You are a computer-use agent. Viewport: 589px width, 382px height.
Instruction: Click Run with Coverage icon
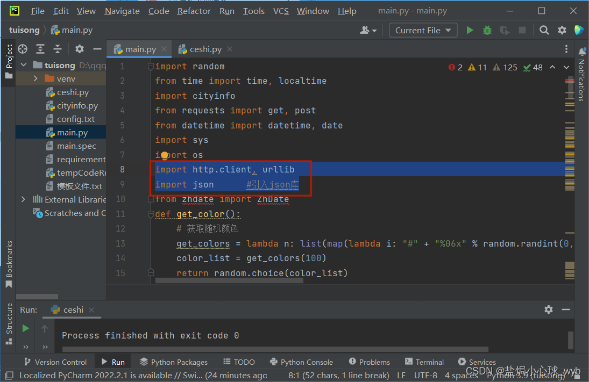[x=505, y=30]
